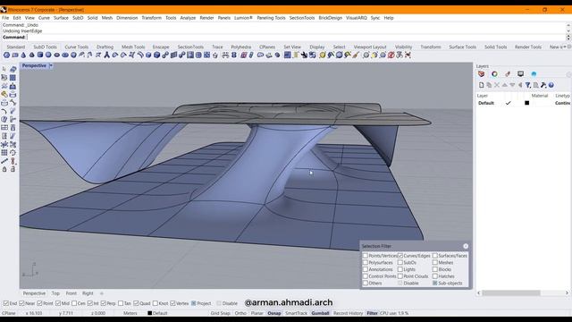Toggle Grid Snap in status bar
572x322 pixels.
pyautogui.click(x=221, y=313)
